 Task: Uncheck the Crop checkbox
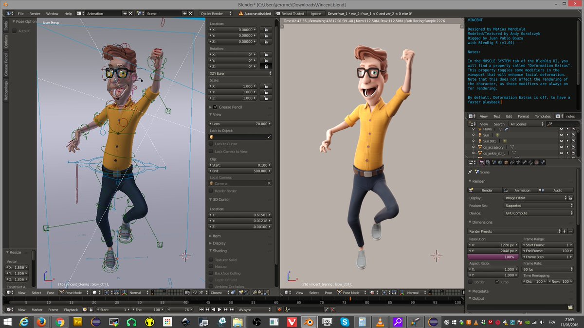coord(497,281)
